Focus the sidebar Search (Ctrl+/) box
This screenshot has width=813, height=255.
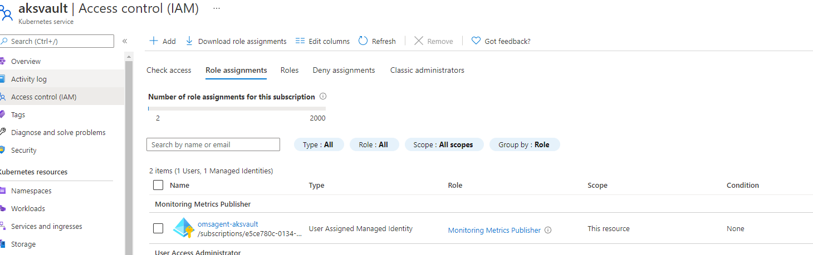[x=57, y=41]
